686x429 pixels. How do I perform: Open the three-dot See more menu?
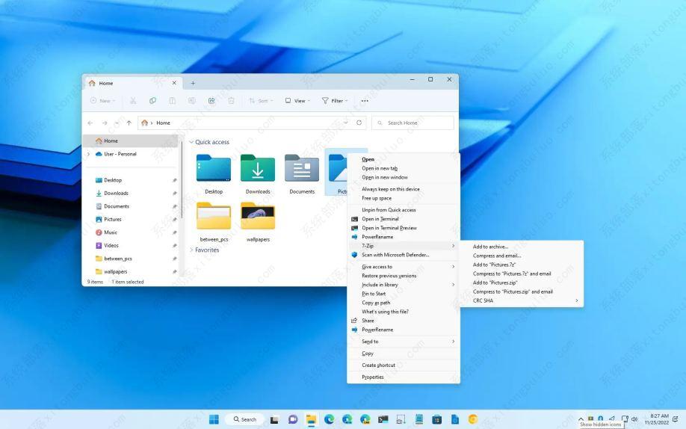(365, 101)
